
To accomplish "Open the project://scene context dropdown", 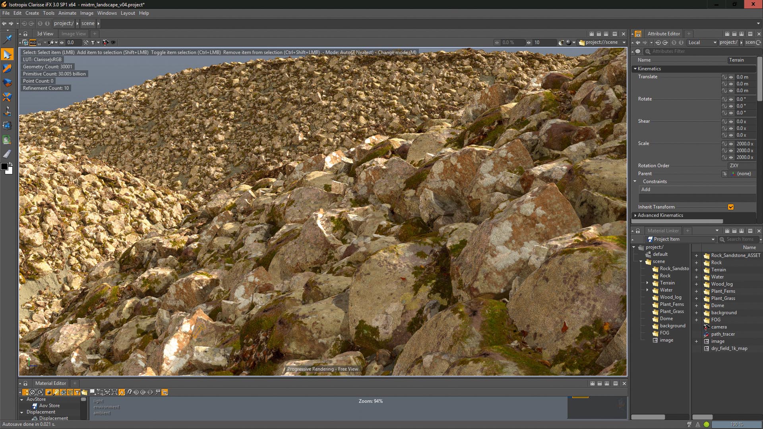I will click(x=602, y=43).
